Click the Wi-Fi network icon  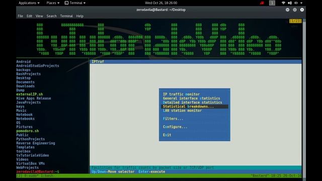coord(283,3)
